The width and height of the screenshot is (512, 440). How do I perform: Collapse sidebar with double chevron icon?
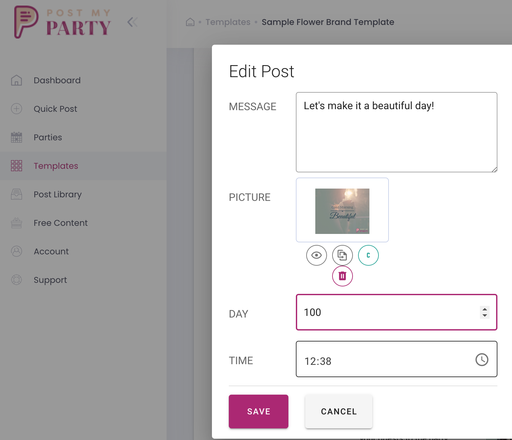[132, 22]
